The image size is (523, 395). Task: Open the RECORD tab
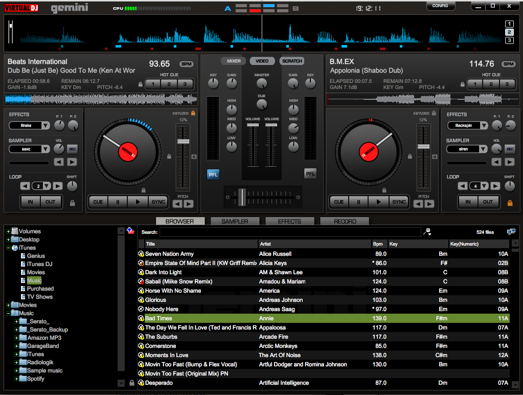(x=345, y=222)
